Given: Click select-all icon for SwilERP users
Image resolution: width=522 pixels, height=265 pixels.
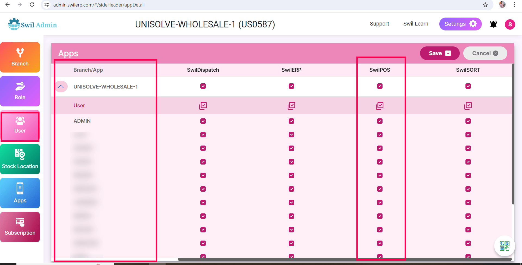Looking at the screenshot, I should (291, 106).
